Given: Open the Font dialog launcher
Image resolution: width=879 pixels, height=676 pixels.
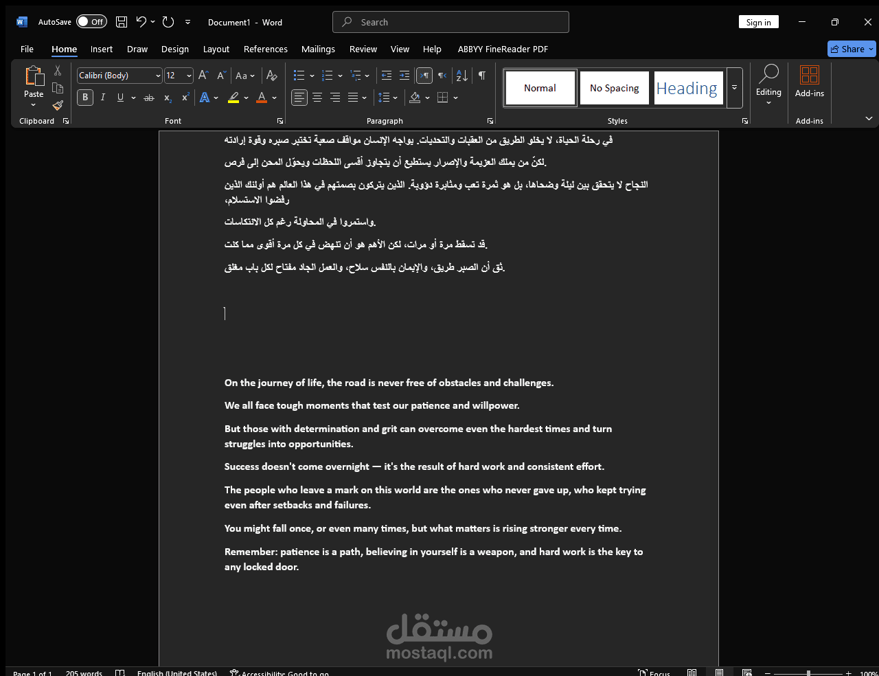Looking at the screenshot, I should click(x=280, y=121).
